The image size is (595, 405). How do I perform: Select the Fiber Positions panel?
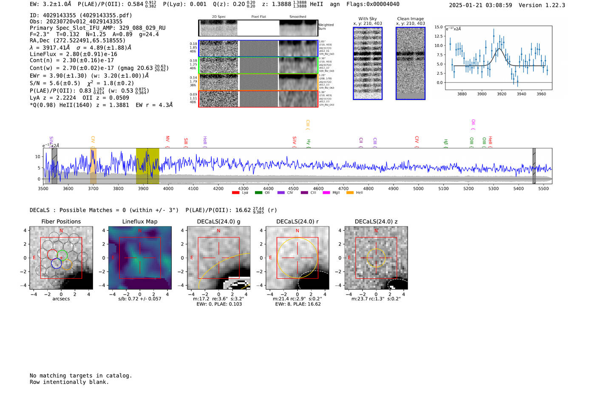coord(61,258)
